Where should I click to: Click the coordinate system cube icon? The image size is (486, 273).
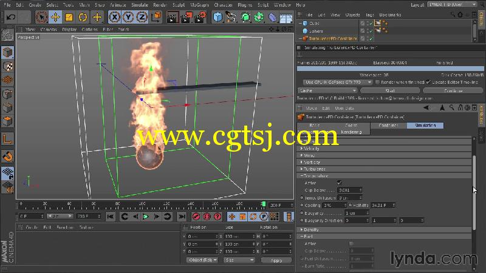click(x=156, y=17)
